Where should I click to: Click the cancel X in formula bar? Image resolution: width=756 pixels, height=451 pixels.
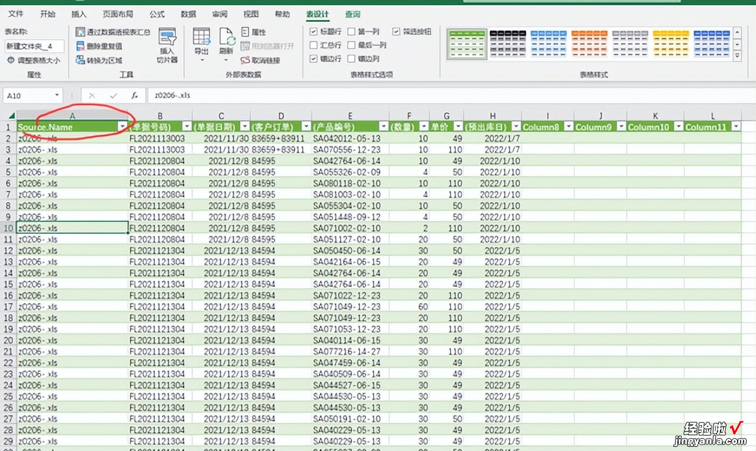92,95
